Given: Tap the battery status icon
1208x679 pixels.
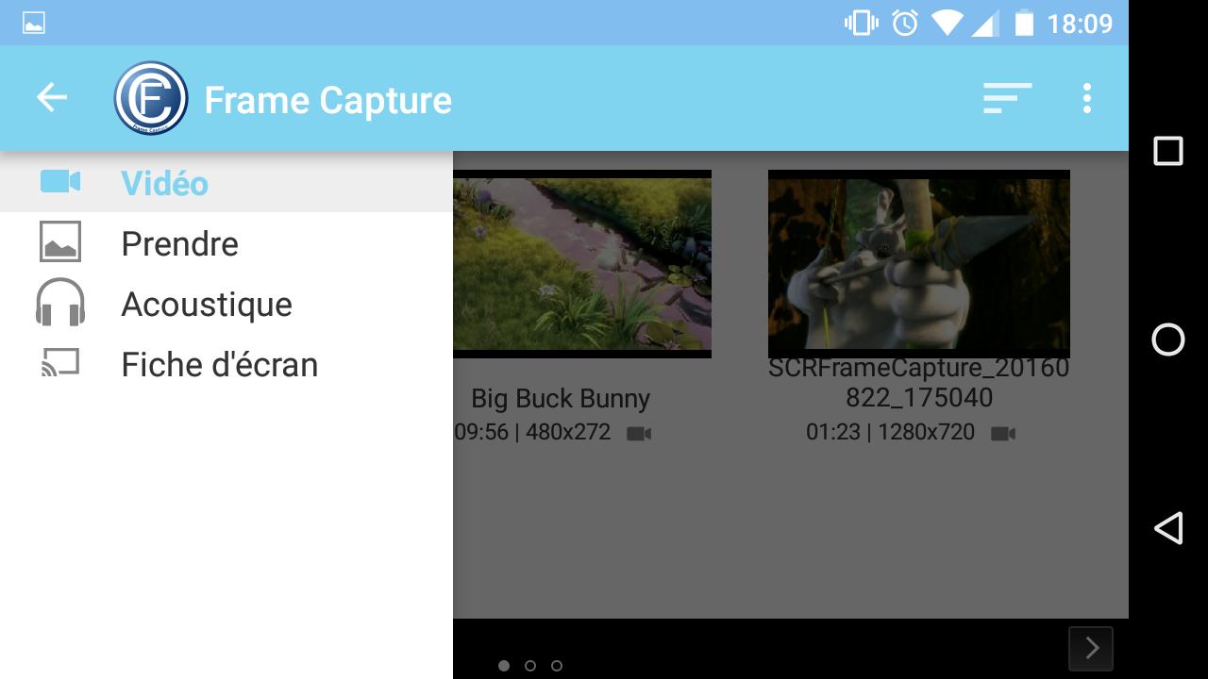Looking at the screenshot, I should point(1023,23).
